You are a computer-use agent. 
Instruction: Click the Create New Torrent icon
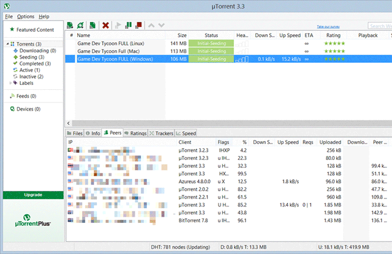pyautogui.click(x=92, y=25)
